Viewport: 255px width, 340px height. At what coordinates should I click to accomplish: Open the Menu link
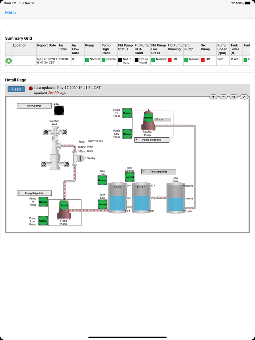tap(11, 12)
